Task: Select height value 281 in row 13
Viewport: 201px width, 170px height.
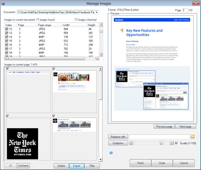Action: point(90,33)
